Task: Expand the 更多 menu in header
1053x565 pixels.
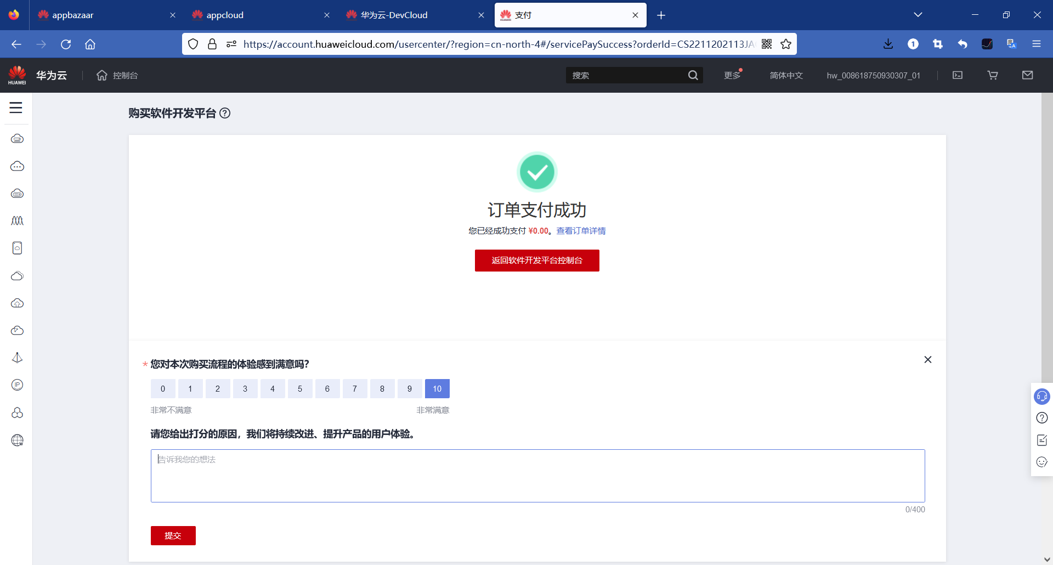Action: pos(732,75)
